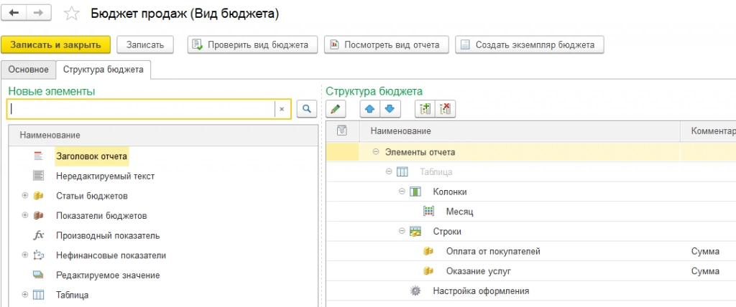Screen dimensions: 736x307
Task: Click the add group icon with green plus
Action: [425, 109]
